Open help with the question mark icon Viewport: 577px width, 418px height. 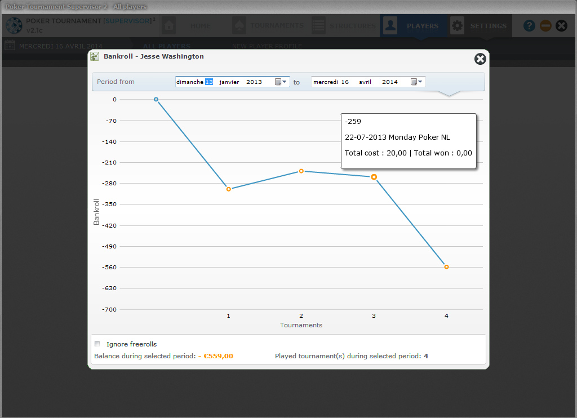pos(529,26)
